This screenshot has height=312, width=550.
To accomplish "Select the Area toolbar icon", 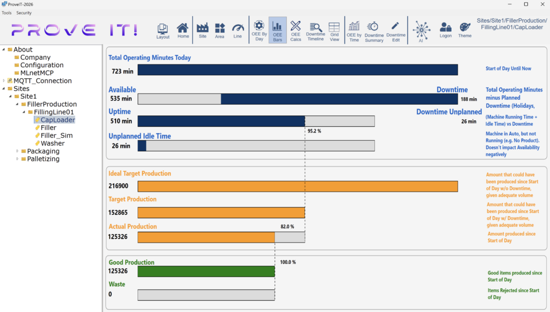I will pyautogui.click(x=220, y=30).
